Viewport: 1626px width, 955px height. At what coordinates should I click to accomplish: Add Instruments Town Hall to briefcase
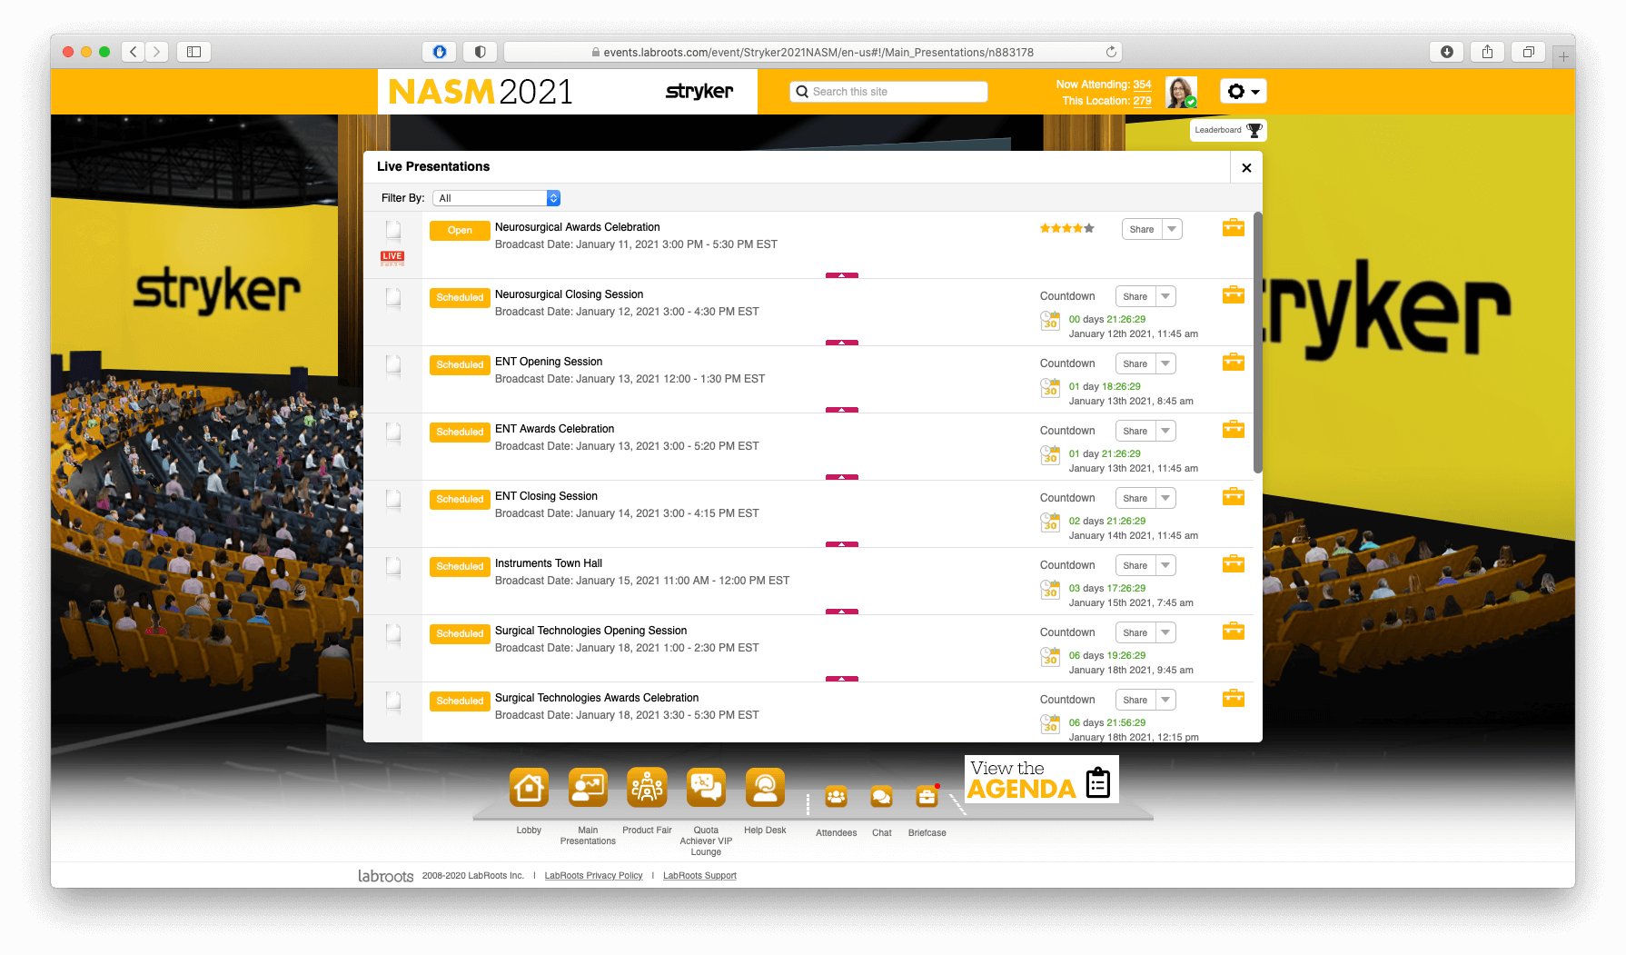point(1234,563)
